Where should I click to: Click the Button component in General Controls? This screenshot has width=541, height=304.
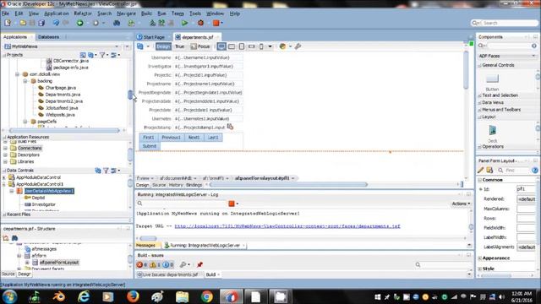(492, 82)
